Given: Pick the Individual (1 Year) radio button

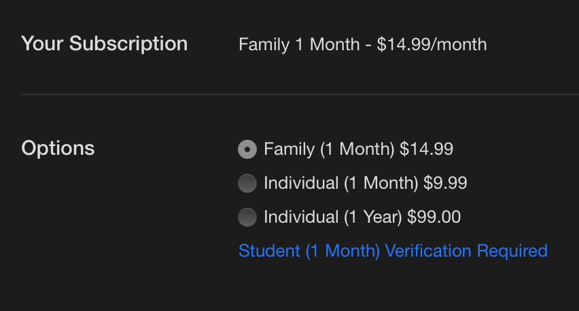Looking at the screenshot, I should pos(247,217).
